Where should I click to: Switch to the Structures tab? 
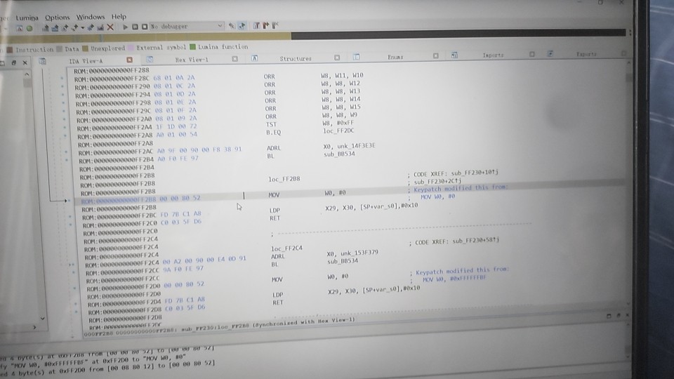pyautogui.click(x=296, y=58)
